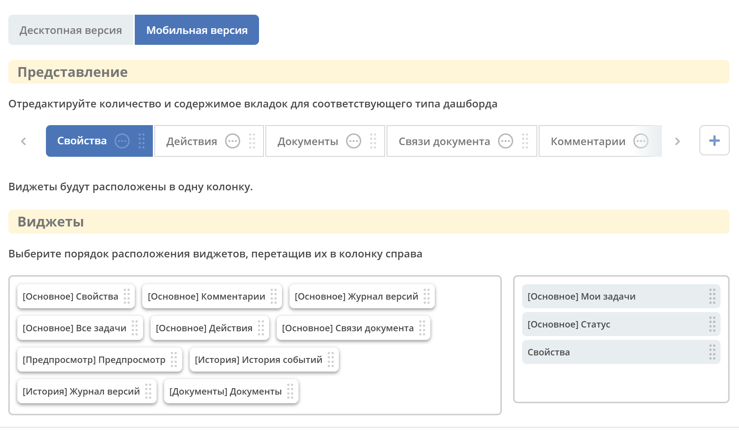This screenshot has width=739, height=430.
Task: Click drag handle of [Основное] Все задачи widget
Action: (x=135, y=328)
